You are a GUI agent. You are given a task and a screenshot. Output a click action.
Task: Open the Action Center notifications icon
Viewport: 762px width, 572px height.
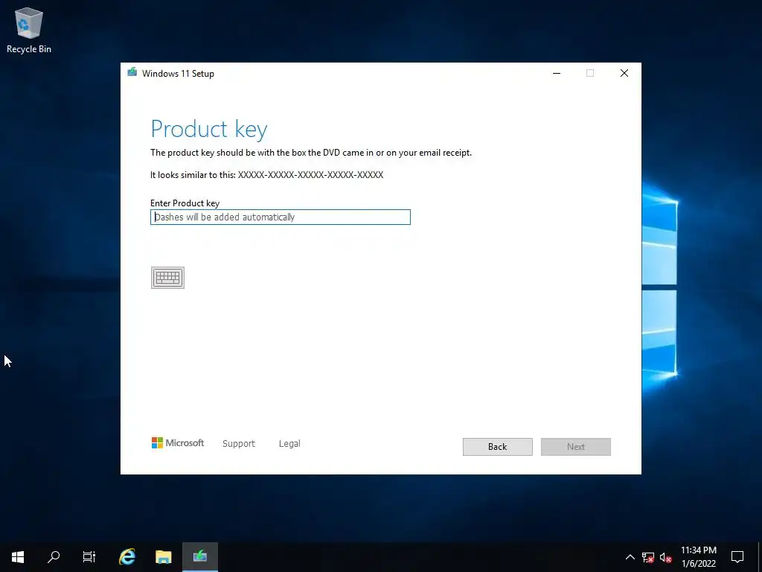[x=737, y=557]
